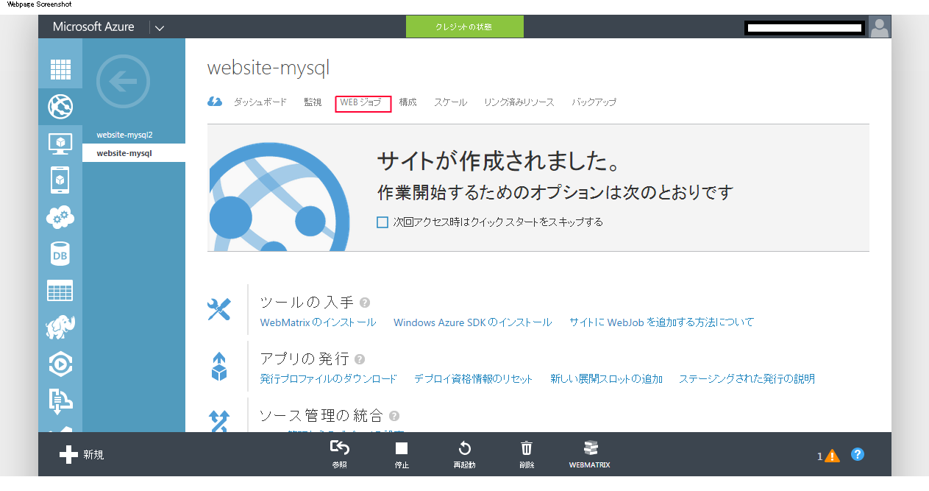The width and height of the screenshot is (929, 491).
Task: Click the large back arrow icon
Action: 123,82
